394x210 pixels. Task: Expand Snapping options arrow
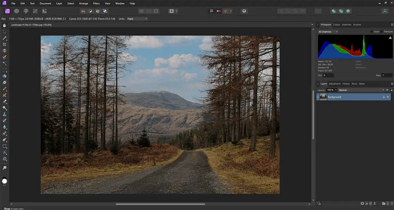[x=231, y=11]
